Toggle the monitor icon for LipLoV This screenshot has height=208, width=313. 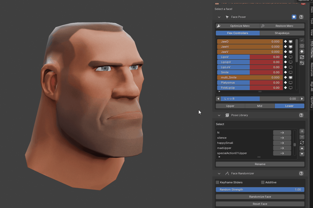click(291, 67)
